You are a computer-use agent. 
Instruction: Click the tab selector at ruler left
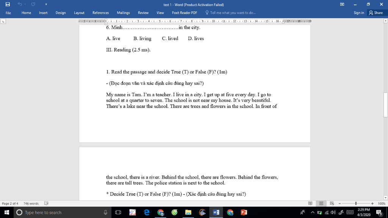click(x=3, y=22)
